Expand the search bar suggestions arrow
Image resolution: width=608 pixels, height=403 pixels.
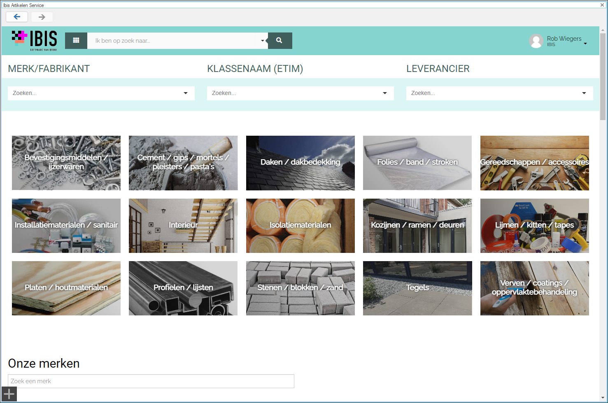coord(262,40)
